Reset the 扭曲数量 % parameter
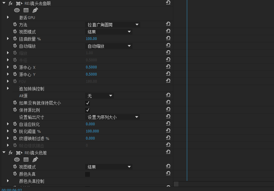 click(x=168, y=38)
